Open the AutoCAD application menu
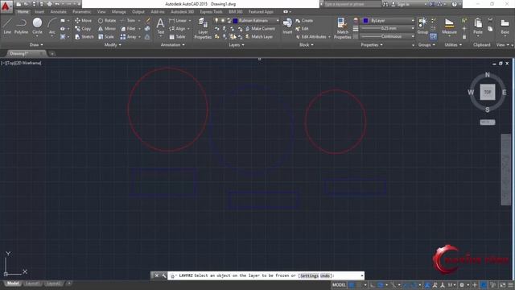The width and height of the screenshot is (515, 290). coord(6,6)
